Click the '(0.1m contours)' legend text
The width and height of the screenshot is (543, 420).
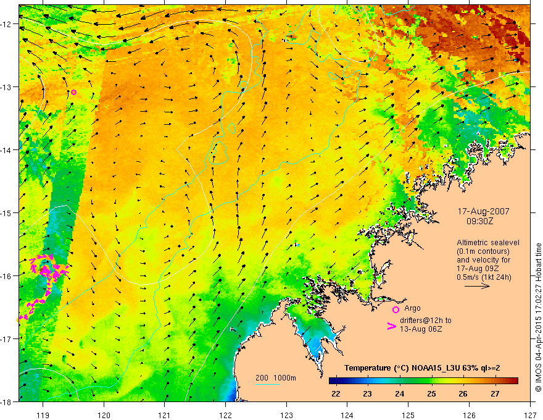pos(483,251)
